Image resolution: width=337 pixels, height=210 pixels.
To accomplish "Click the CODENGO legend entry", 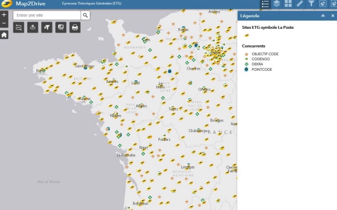I will [x=261, y=59].
